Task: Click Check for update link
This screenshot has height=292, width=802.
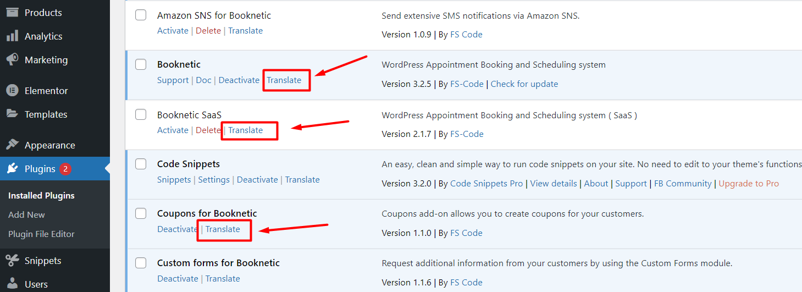Action: (524, 84)
